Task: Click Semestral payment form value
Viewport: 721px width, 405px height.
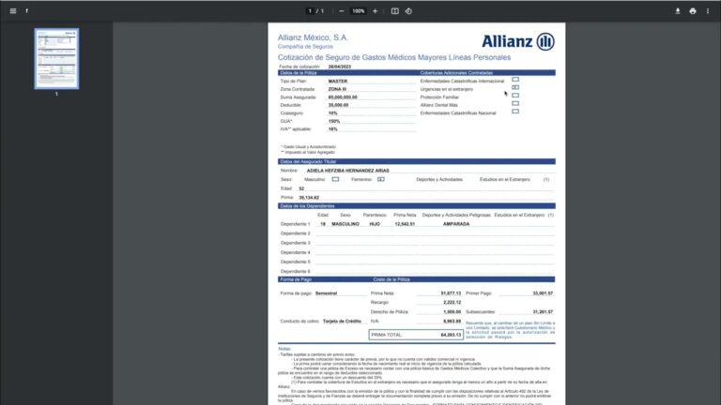Action: [326, 292]
